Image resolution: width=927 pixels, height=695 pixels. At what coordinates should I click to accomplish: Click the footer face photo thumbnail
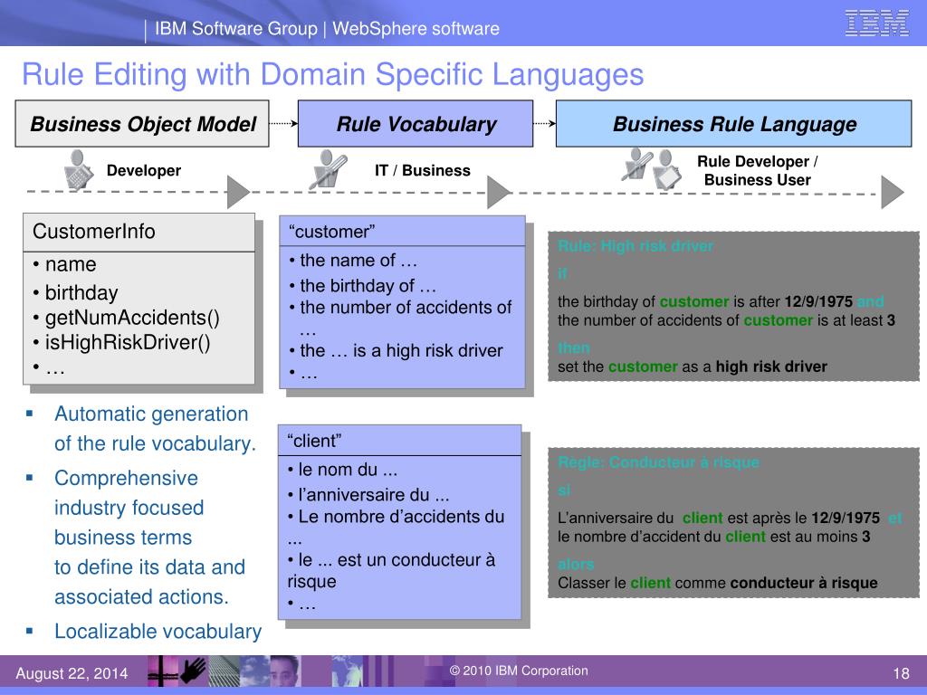point(284,671)
